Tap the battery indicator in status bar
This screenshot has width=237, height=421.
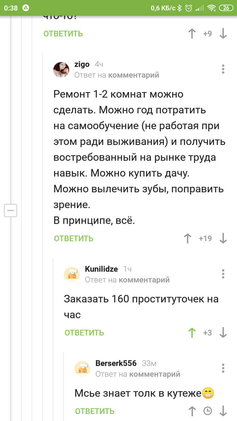click(x=226, y=8)
